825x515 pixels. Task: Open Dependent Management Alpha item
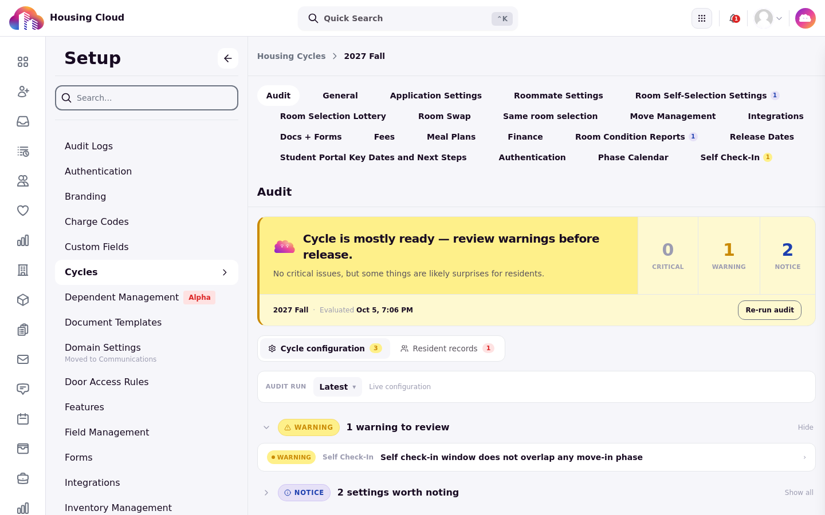point(147,298)
